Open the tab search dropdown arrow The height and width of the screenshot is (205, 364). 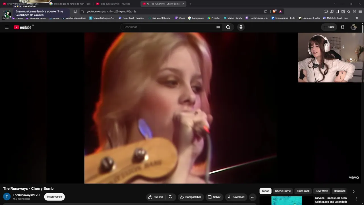point(335,4)
